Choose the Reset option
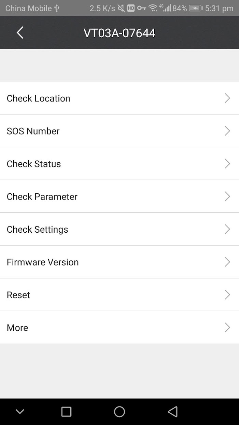Viewport: 239px width, 425px height. point(18,295)
